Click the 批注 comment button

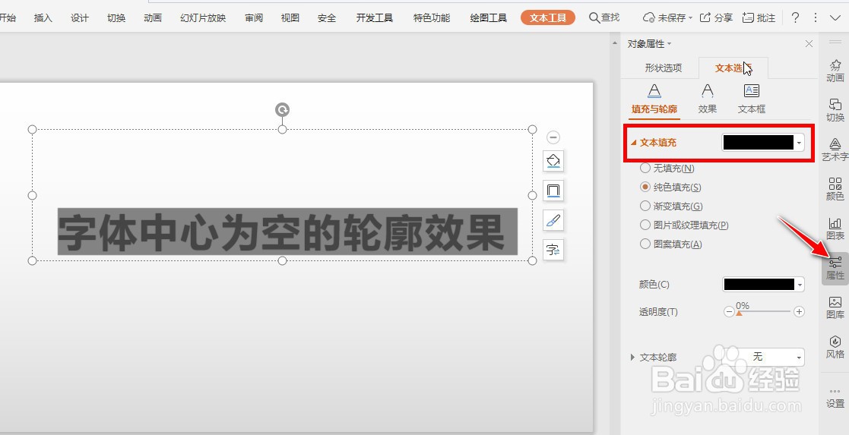759,18
